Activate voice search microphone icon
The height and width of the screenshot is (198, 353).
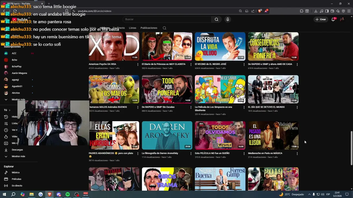228,19
